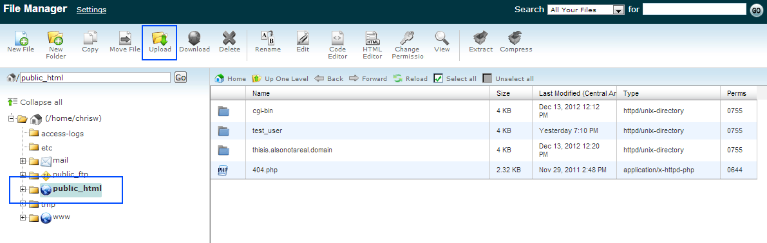Image resolution: width=767 pixels, height=243 pixels.
Task: Click the Unselect all box
Action: [488, 78]
